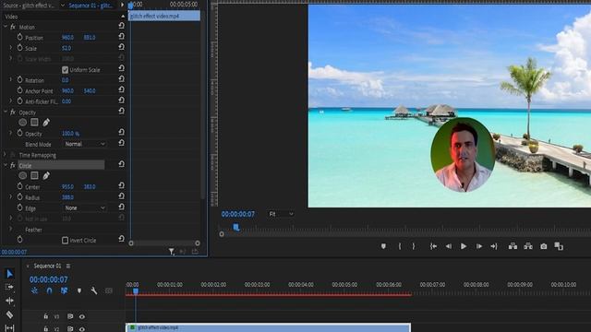Select pen mask tool under Circle effect
This screenshot has width=591, height=332.
click(46, 175)
